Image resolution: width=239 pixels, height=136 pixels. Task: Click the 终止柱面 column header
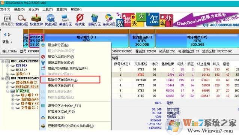point(203,64)
